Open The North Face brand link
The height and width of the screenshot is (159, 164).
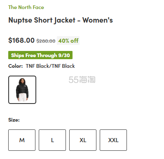point(26,7)
